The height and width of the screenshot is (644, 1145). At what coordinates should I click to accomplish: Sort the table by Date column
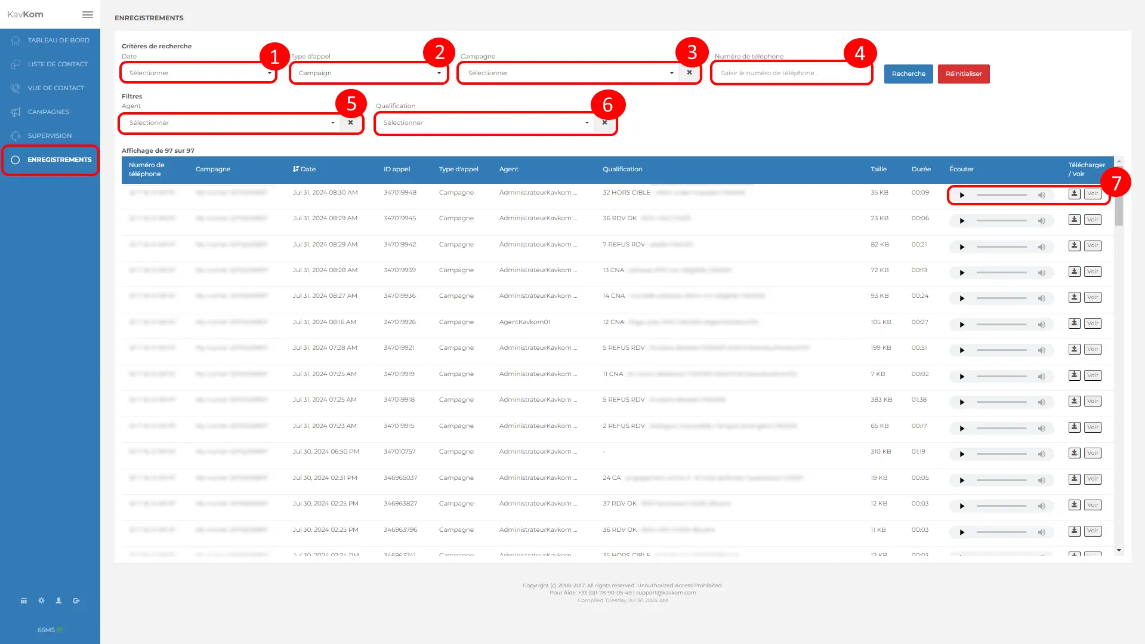[x=304, y=170]
